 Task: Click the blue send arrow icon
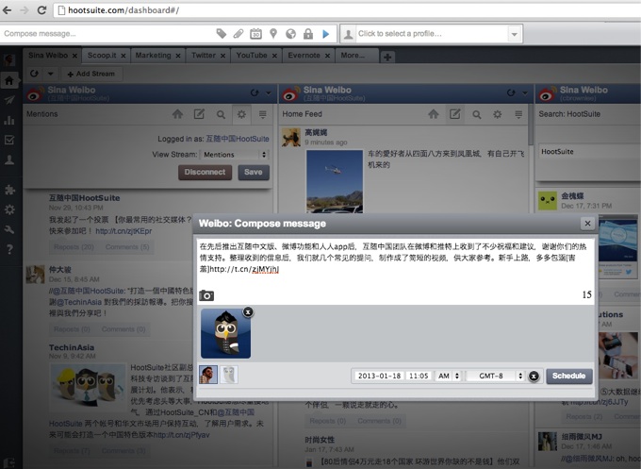coord(326,34)
